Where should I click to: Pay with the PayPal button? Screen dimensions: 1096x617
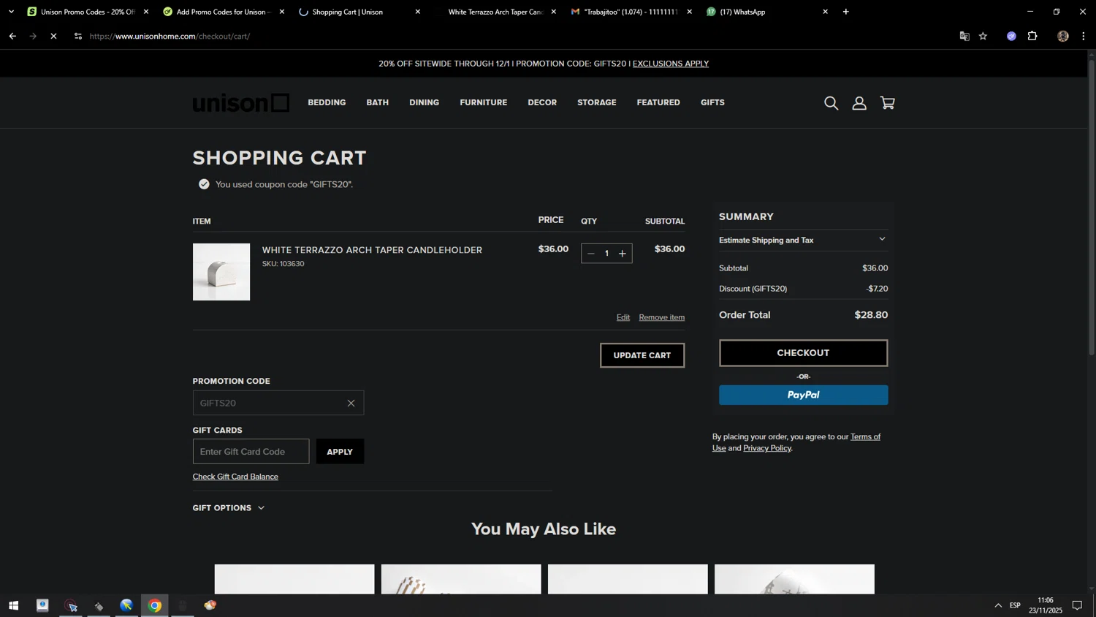pyautogui.click(x=803, y=395)
